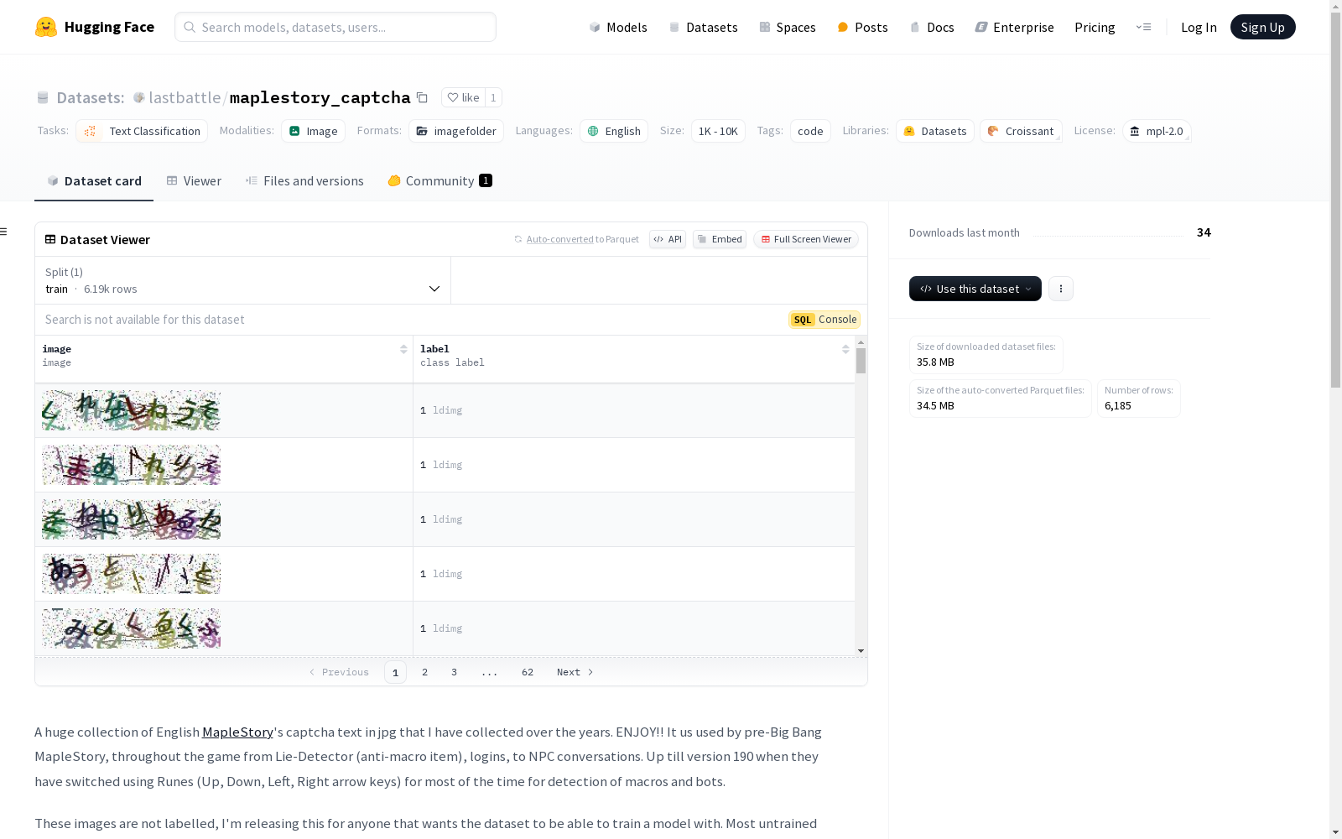Click the Auto-converted link
The image size is (1342, 839).
click(559, 239)
